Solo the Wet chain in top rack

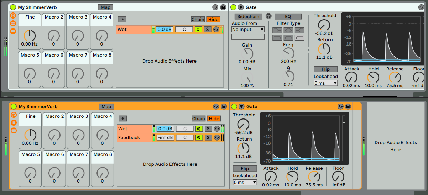[x=207, y=30]
